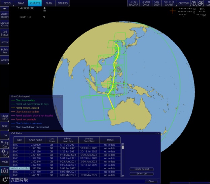Select chart row 1U320200
The height and width of the screenshot is (184, 210).
[x=67, y=145]
